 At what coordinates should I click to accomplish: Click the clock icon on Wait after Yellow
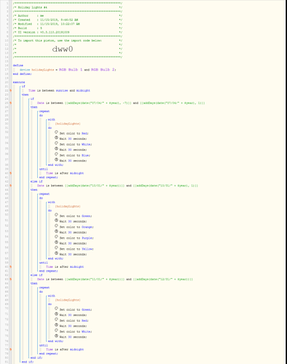click(x=56, y=253)
